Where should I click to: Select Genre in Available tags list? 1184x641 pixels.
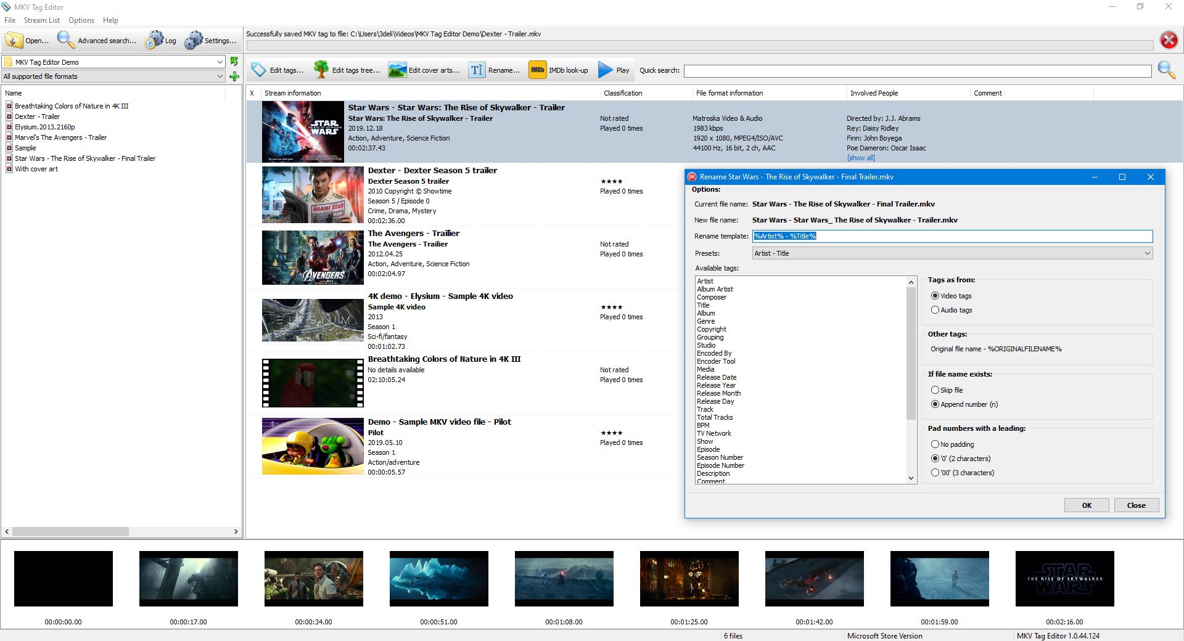[706, 321]
